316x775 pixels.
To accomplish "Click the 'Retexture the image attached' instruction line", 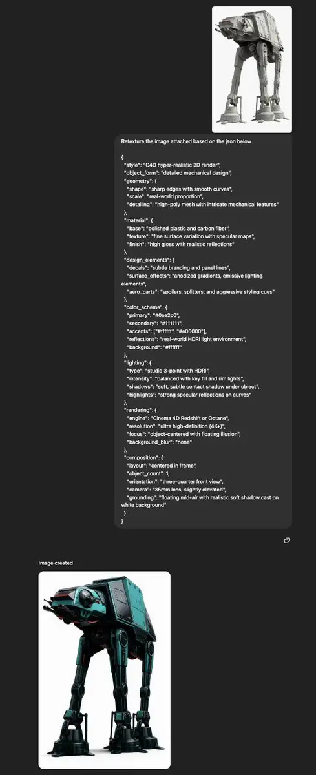I will point(186,141).
